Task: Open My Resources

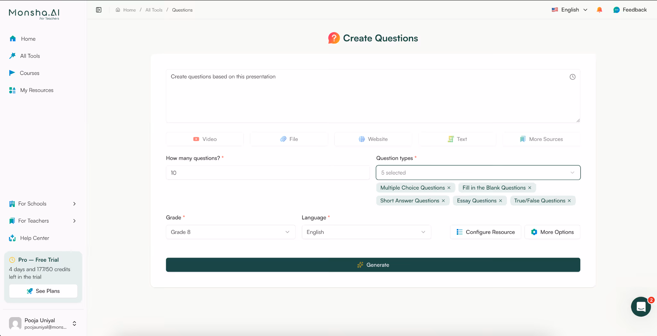Action: click(12, 90)
